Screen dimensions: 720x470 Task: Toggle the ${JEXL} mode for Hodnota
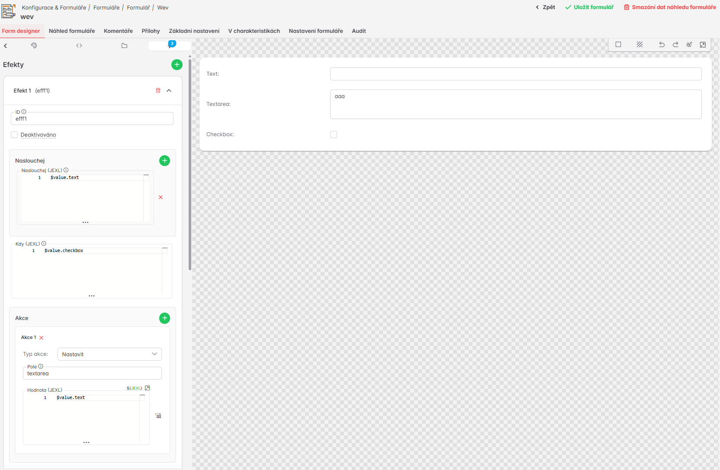(134, 388)
